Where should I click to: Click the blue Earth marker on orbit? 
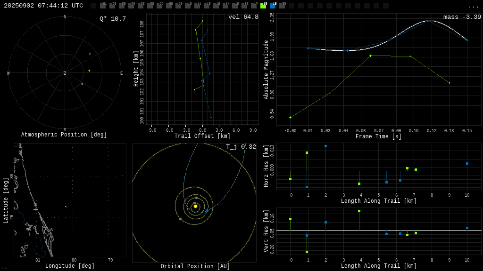[208, 210]
